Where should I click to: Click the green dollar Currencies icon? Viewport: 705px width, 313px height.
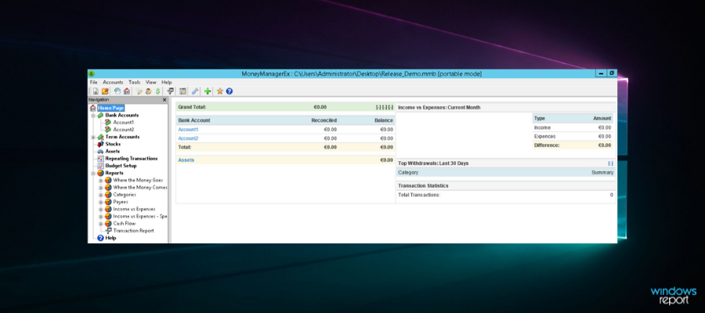click(157, 91)
